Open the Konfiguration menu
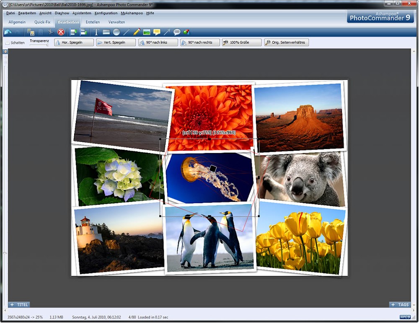Viewport: 419px width, 323px height. click(106, 13)
